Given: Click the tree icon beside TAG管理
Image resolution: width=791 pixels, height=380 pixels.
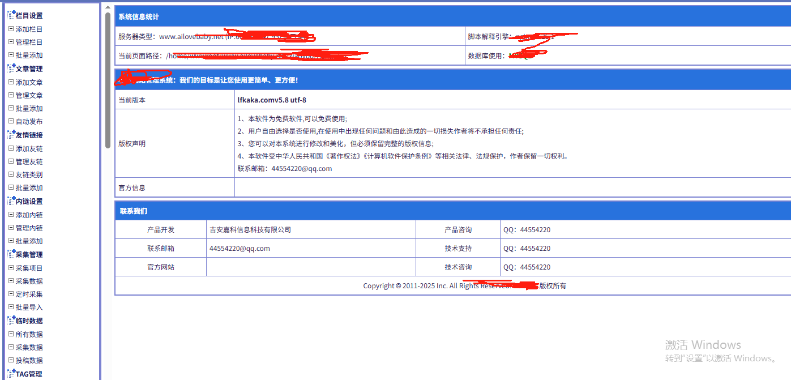Looking at the screenshot, I should tap(11, 374).
